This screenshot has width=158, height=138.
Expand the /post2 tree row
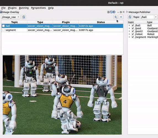pos(129,31)
